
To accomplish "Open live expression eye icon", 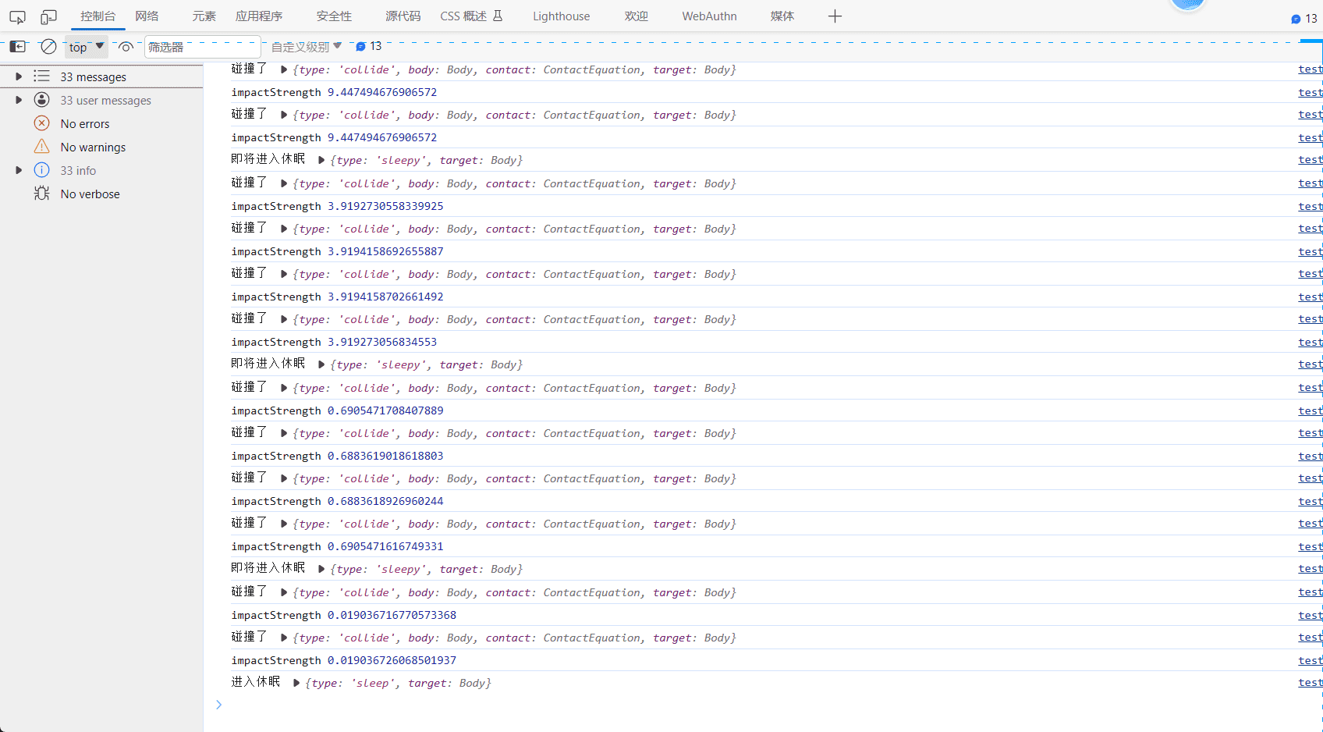I will coord(126,47).
